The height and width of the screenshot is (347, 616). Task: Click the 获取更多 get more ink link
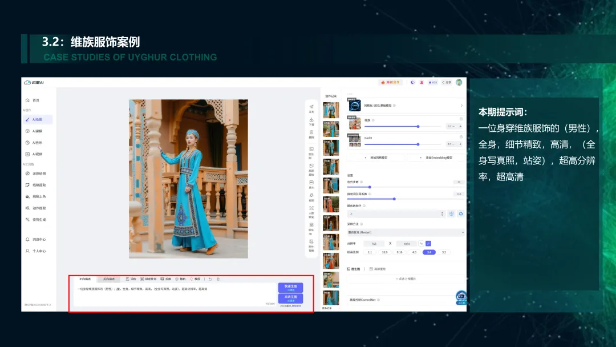[x=297, y=306]
